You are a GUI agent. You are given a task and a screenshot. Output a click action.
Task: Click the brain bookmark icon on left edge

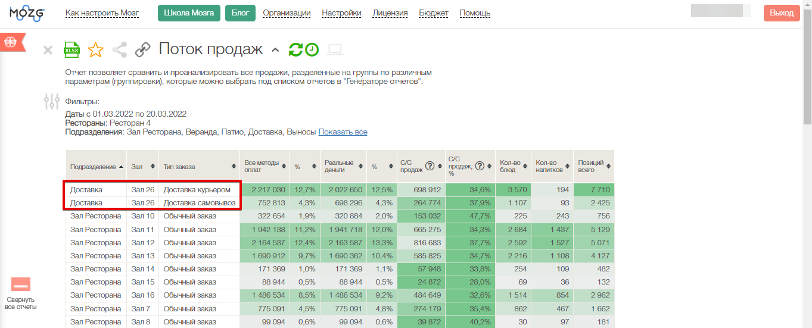pyautogui.click(x=11, y=42)
